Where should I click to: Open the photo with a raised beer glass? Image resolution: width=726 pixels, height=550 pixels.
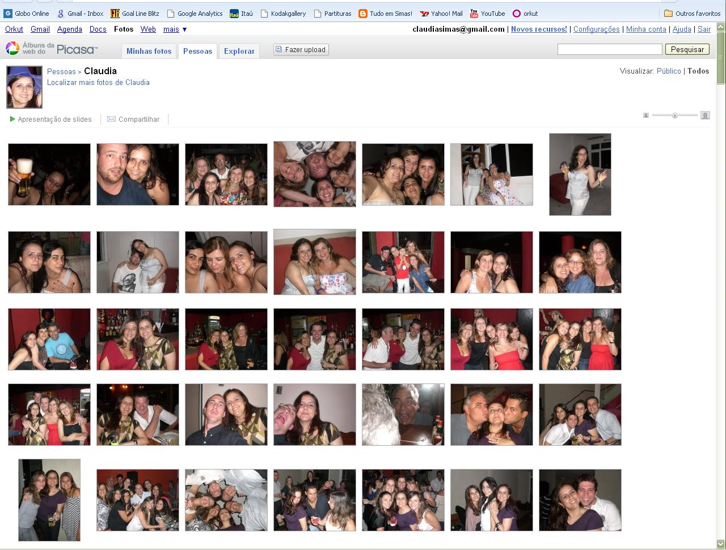49,174
